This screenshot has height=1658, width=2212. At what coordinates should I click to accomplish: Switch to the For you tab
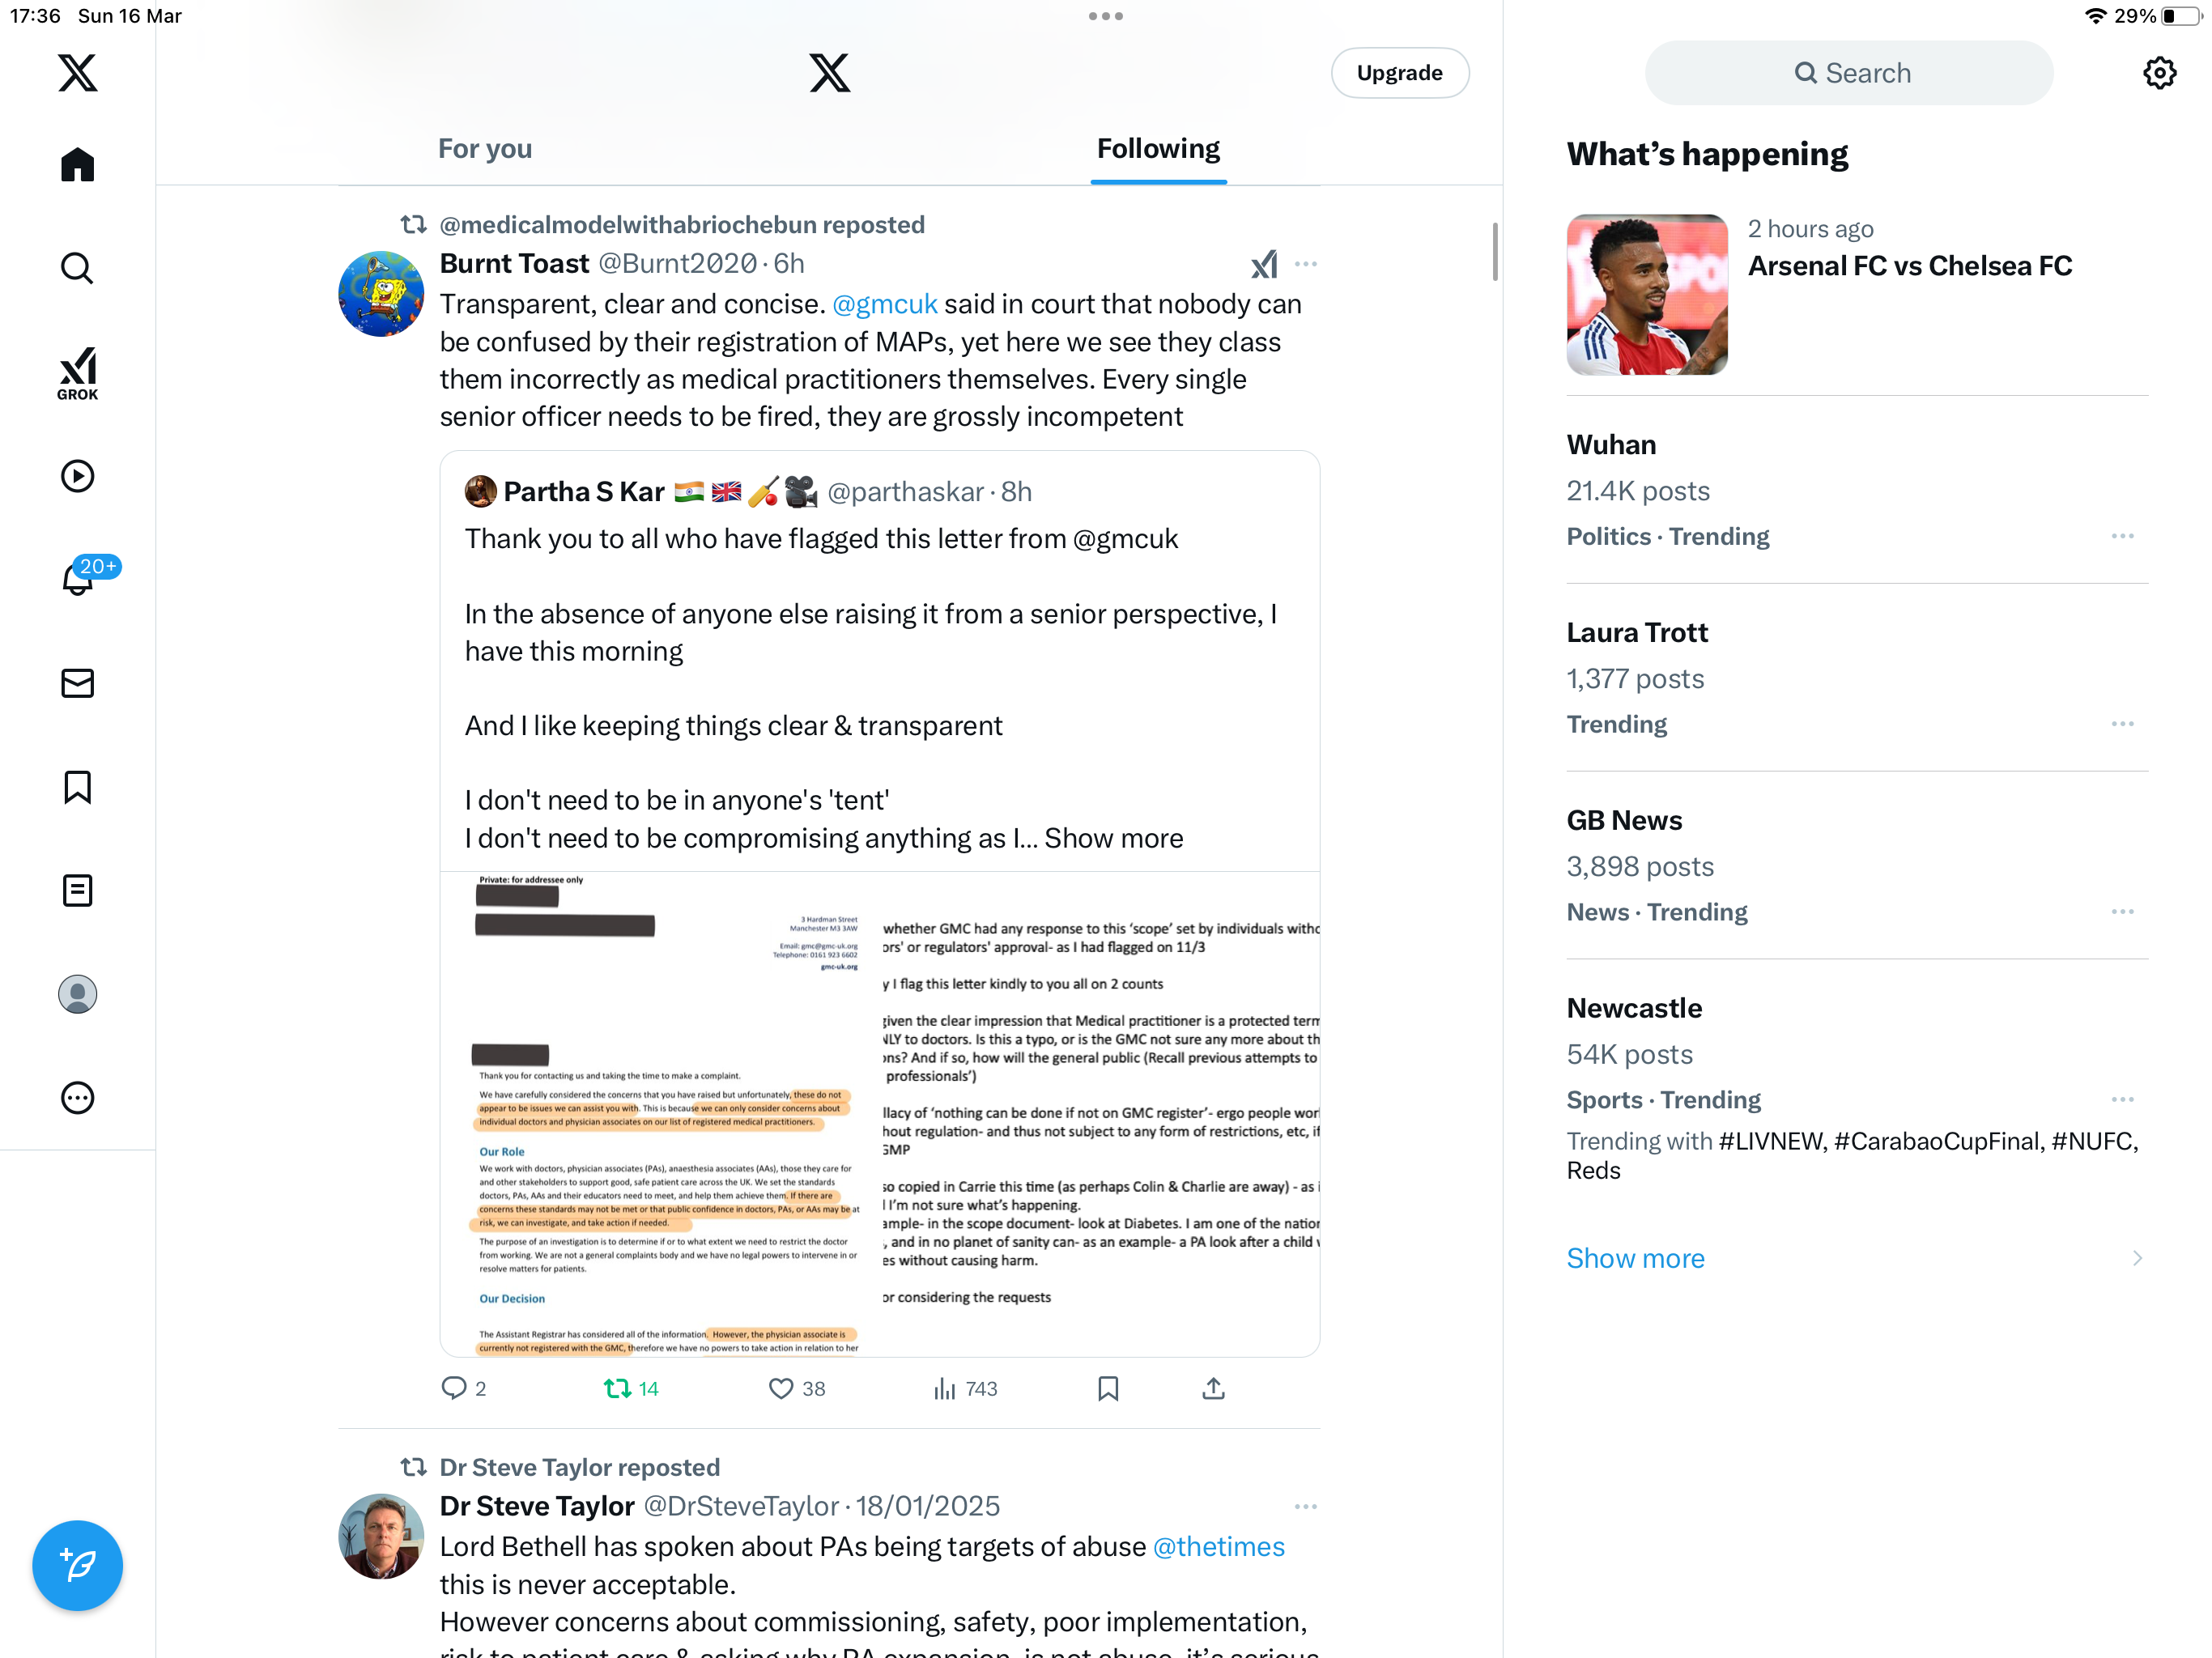pos(485,149)
